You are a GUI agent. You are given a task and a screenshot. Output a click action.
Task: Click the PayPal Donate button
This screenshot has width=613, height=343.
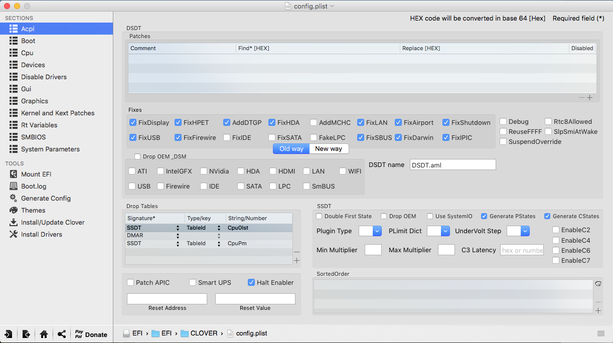[91, 334]
